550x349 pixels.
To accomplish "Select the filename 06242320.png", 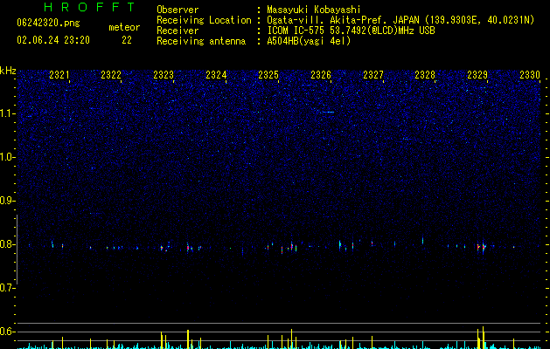I will click(48, 24).
